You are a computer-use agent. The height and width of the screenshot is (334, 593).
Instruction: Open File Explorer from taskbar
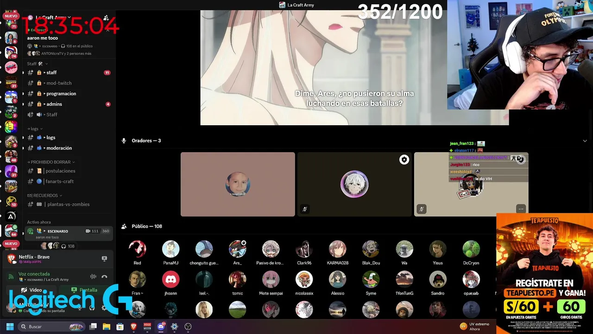[x=107, y=327]
